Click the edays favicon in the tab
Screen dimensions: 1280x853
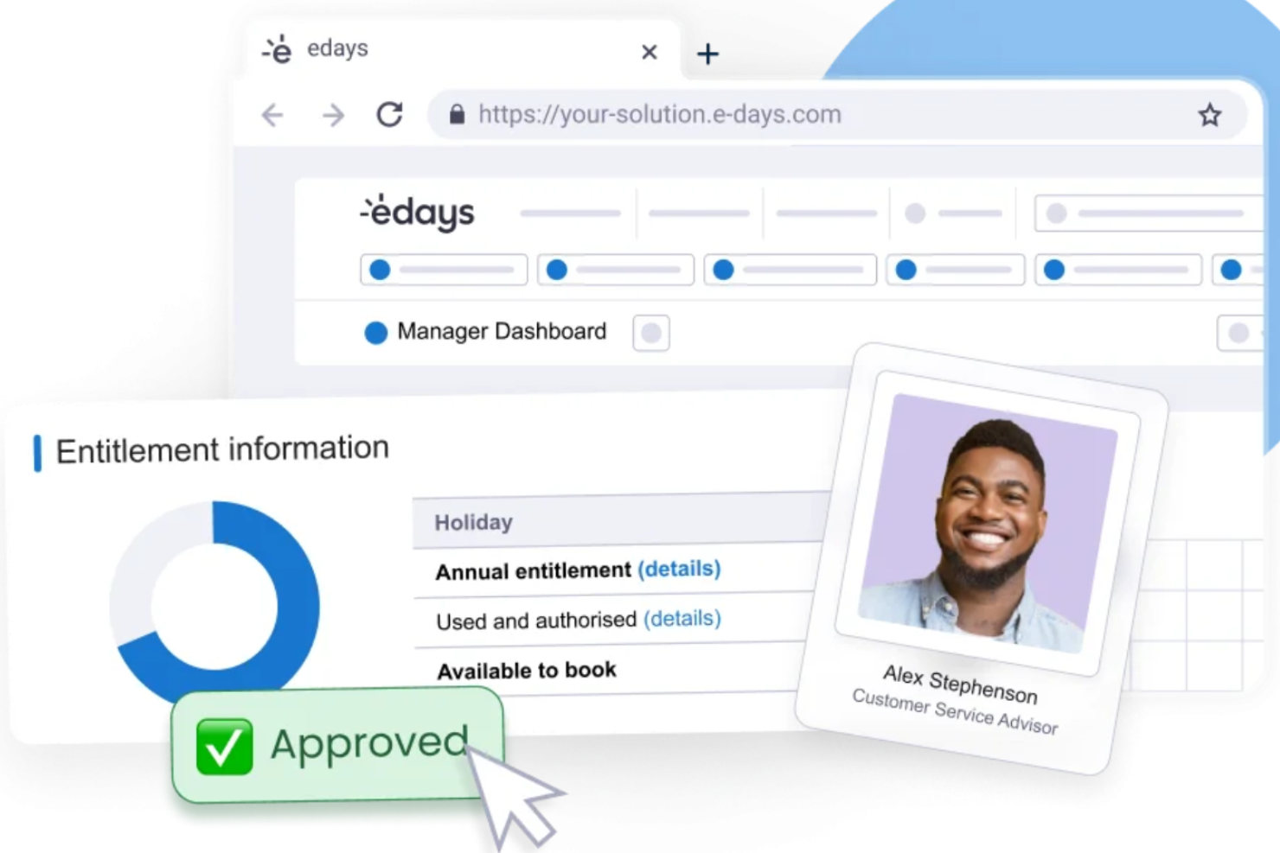(278, 49)
